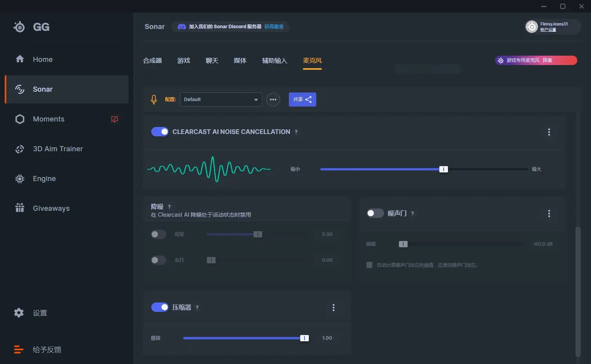Open profile options via the ellipsis icon
The width and height of the screenshot is (591, 364).
273,99
